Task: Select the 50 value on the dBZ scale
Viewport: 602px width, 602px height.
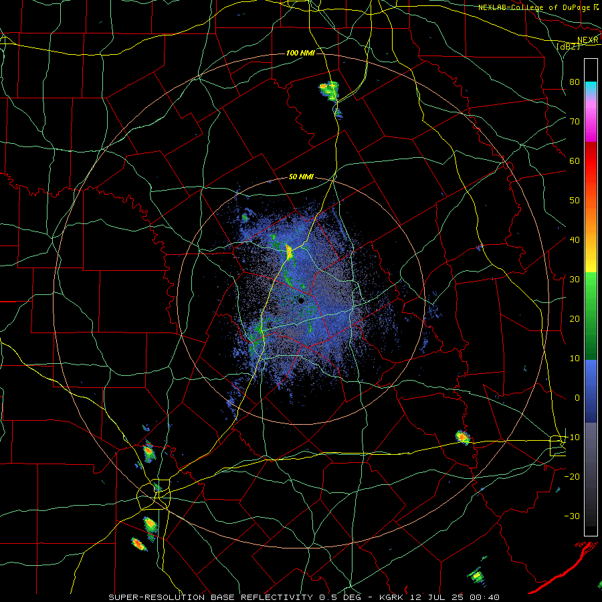Action: point(575,201)
